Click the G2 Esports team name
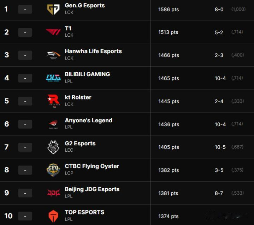The width and height of the screenshot is (254, 225). click(x=80, y=144)
